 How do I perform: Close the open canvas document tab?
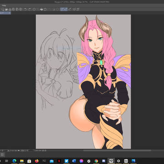pyautogui.click(x=9, y=13)
